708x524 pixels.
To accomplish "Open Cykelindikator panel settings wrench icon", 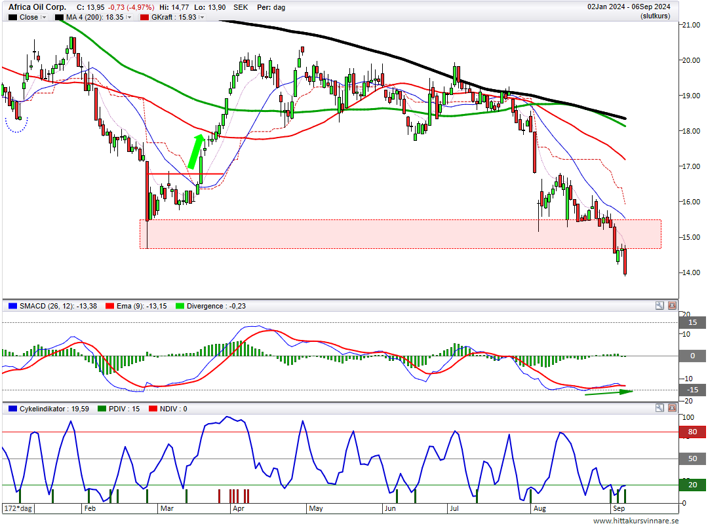I will (659, 408).
